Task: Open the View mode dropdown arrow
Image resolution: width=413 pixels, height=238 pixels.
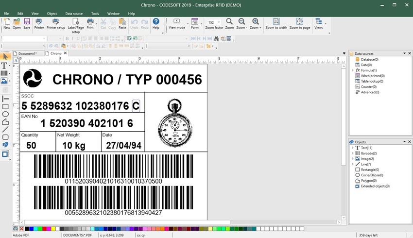Action: 188,24
